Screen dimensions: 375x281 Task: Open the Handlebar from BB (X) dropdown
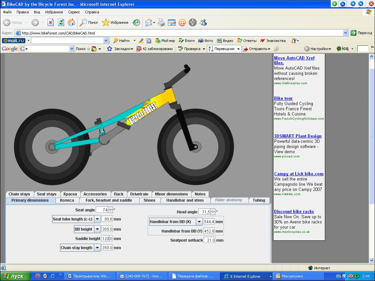(199, 222)
